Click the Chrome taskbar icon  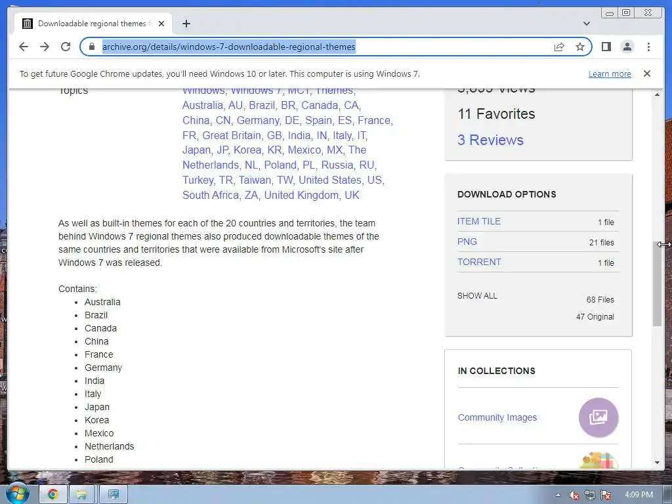pyautogui.click(x=52, y=495)
